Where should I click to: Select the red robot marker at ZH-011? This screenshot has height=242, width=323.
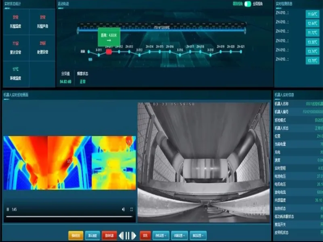[109, 52]
